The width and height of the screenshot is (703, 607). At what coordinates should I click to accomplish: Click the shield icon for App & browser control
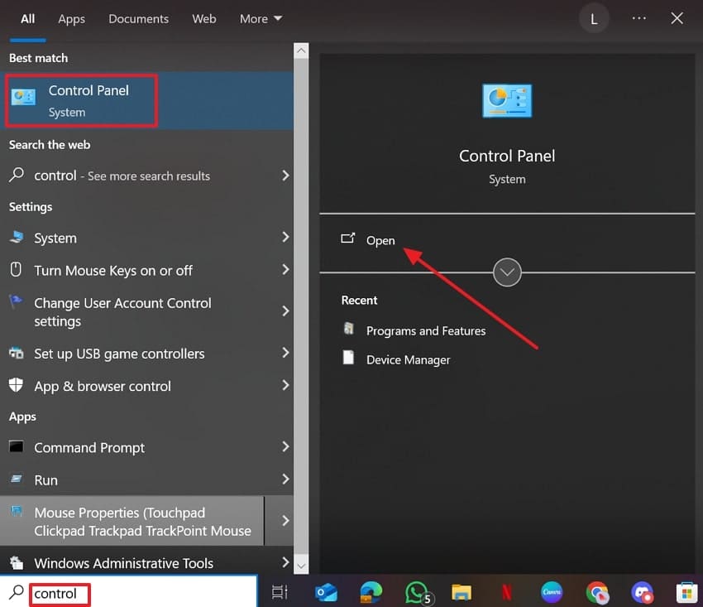point(17,385)
